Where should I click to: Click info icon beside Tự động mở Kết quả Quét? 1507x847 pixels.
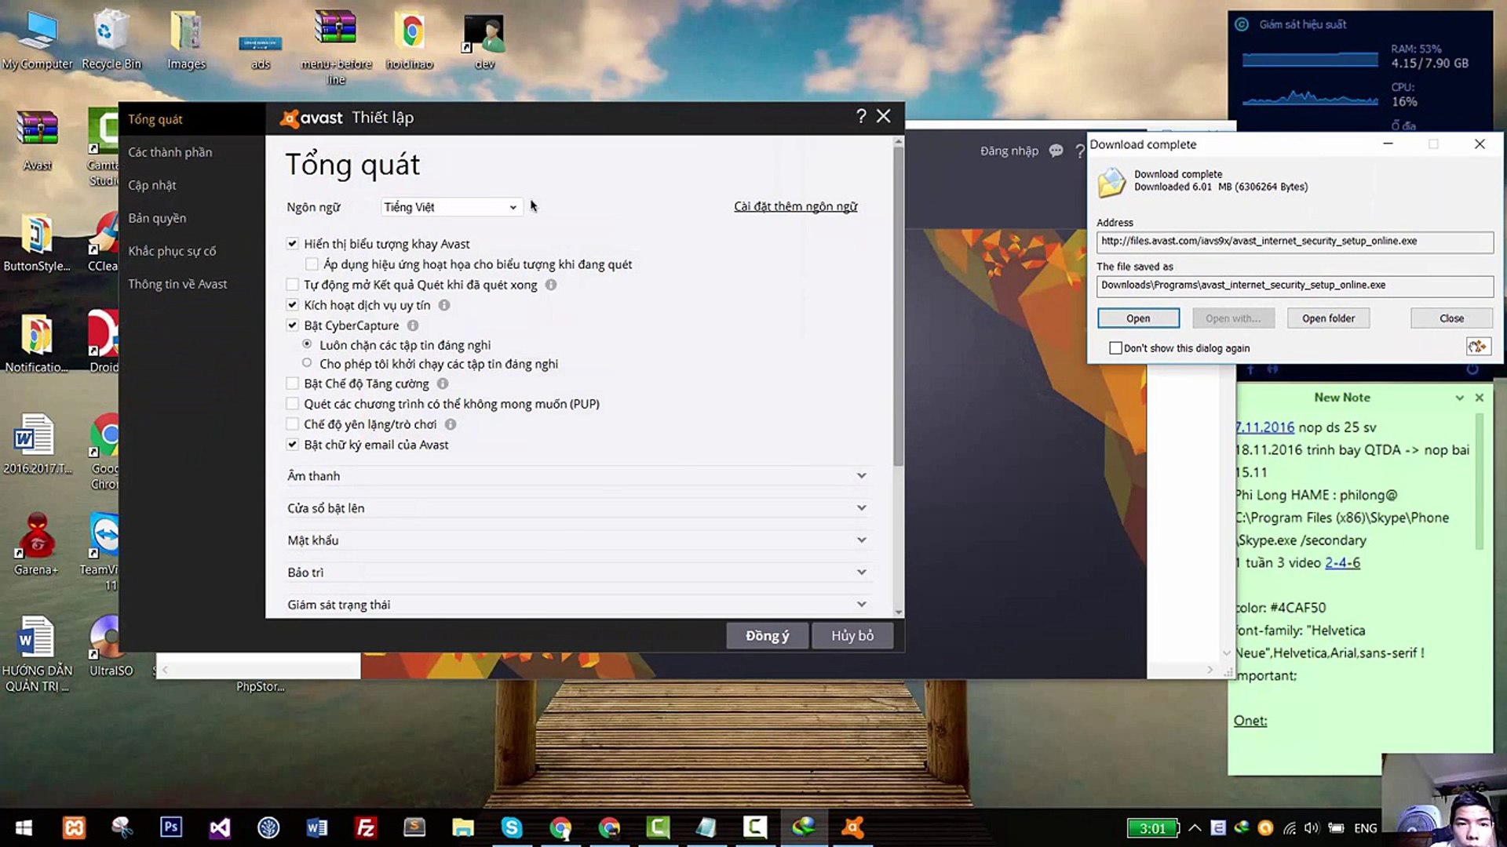coord(551,285)
